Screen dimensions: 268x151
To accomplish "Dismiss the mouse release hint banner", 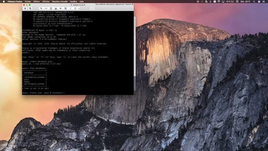I will click(x=132, y=4).
